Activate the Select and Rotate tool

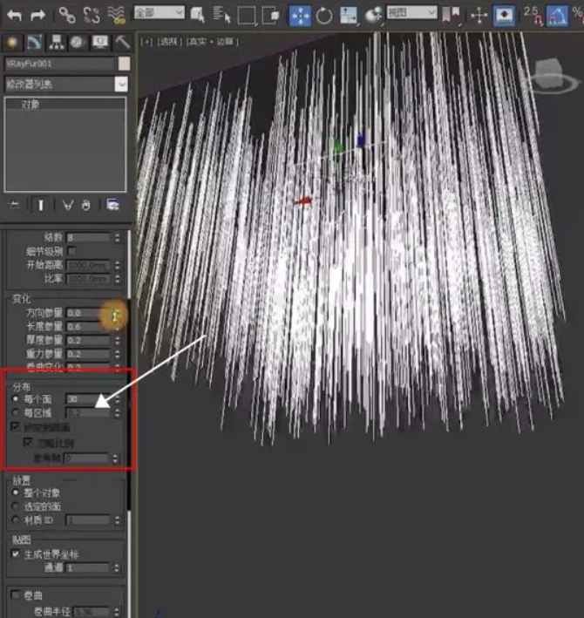tap(324, 15)
